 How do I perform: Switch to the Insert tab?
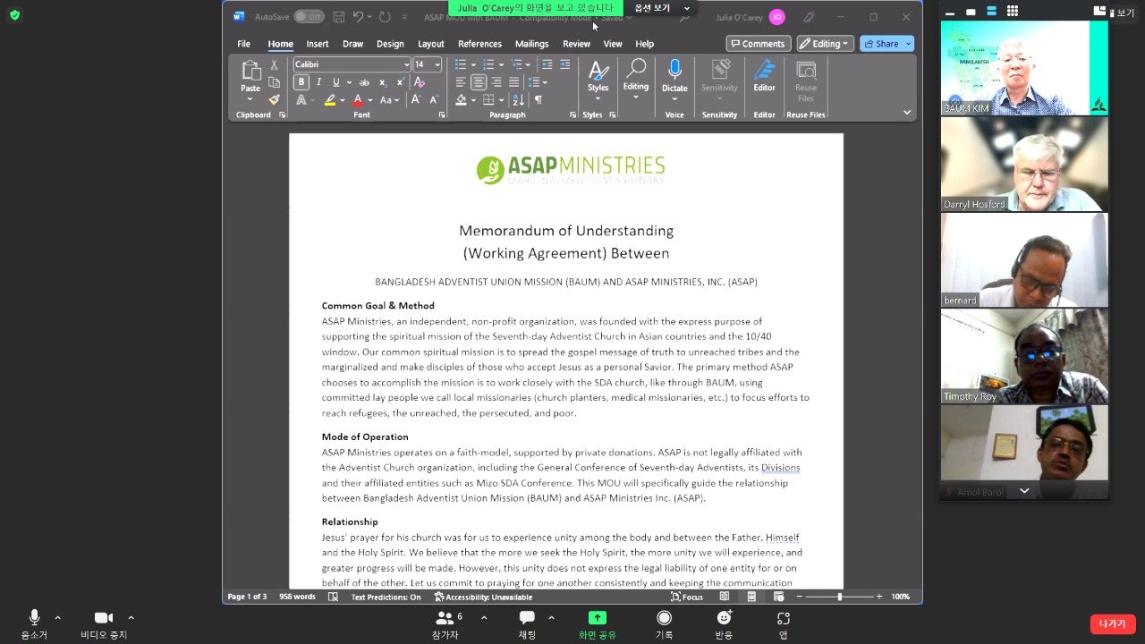(318, 44)
